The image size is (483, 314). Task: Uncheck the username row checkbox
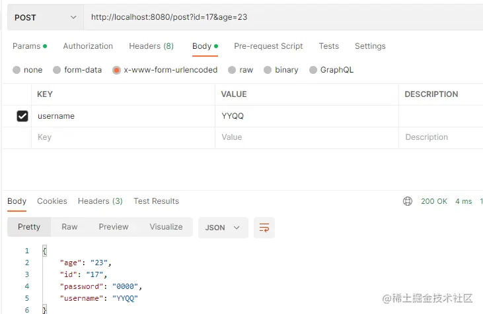(x=22, y=116)
